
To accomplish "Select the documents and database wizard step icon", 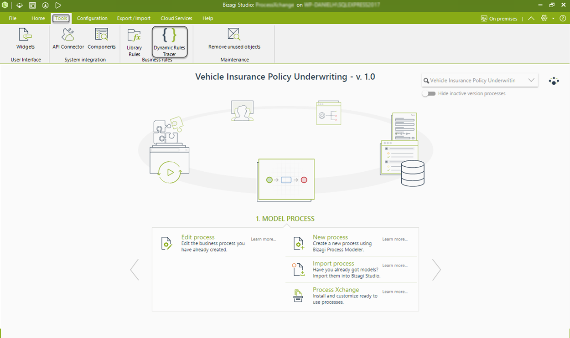I will pyautogui.click(x=403, y=149).
